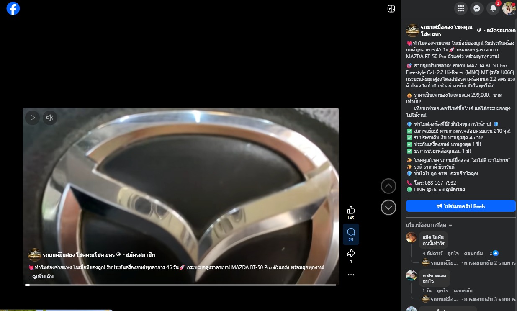Open ท.ทัช นมสด commenter avatar
Viewport: 517px width, 311px height.
[x=412, y=275]
